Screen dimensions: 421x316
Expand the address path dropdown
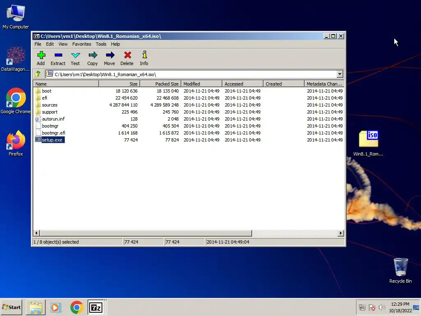(x=340, y=74)
